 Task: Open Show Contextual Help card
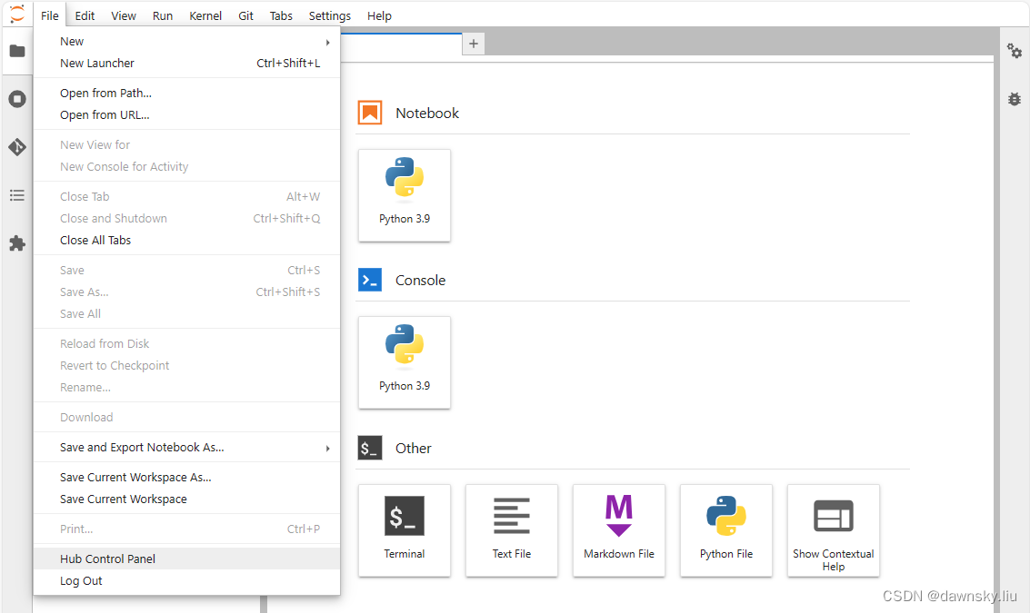click(834, 531)
